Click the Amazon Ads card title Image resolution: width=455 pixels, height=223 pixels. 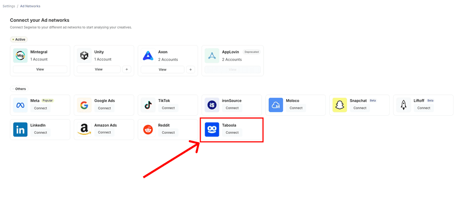[x=106, y=125]
